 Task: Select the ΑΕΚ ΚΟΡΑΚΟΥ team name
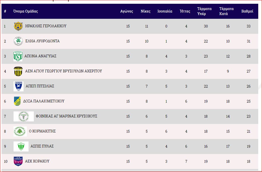pos(37,161)
